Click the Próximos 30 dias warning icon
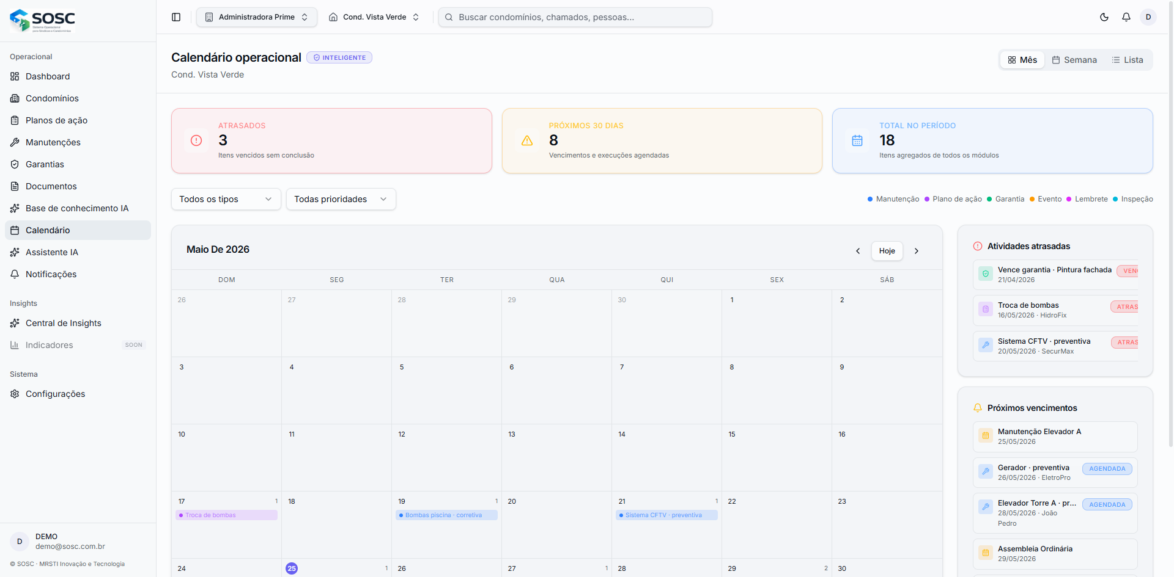The image size is (1174, 577). click(527, 140)
